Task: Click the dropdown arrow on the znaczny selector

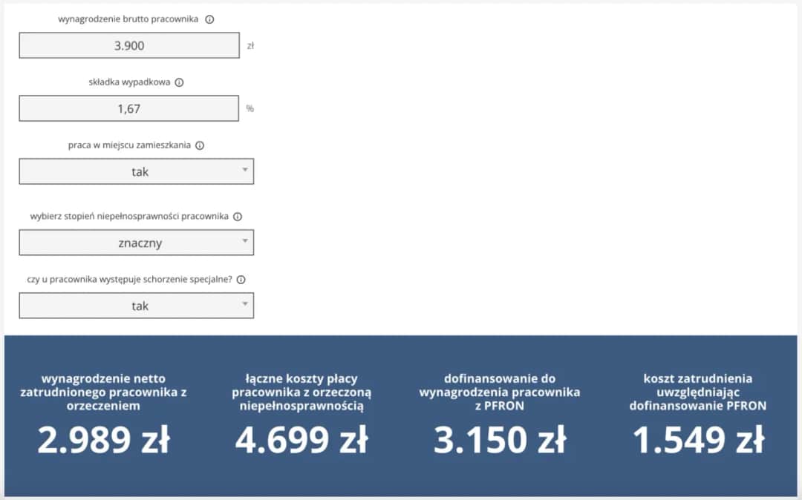Action: 245,242
